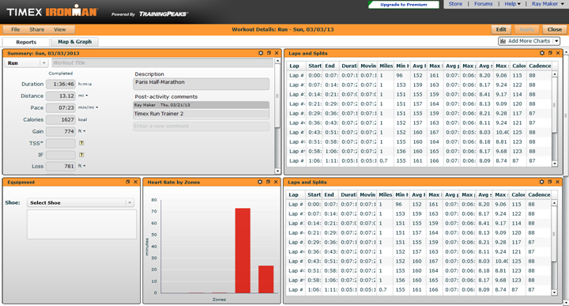Open the Ray Maker account dropdown

(547, 4)
